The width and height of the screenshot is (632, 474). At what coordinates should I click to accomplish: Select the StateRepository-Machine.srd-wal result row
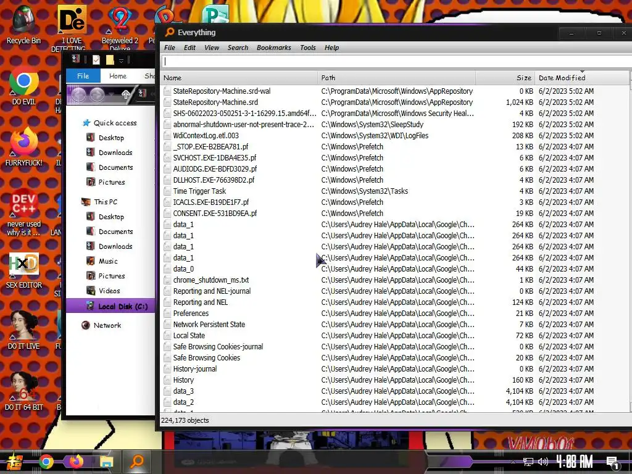click(394, 91)
